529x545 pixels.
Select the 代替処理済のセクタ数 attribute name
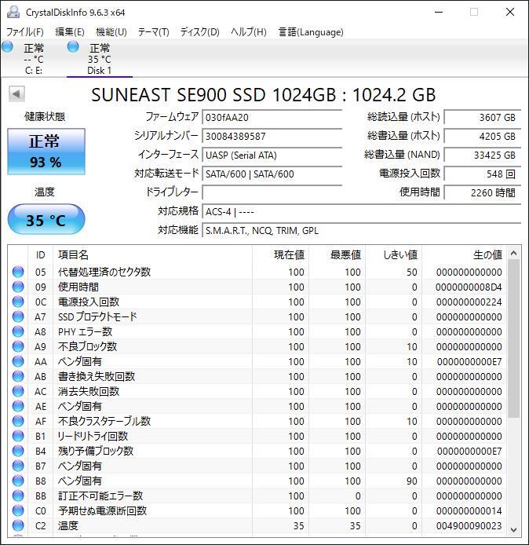(104, 272)
